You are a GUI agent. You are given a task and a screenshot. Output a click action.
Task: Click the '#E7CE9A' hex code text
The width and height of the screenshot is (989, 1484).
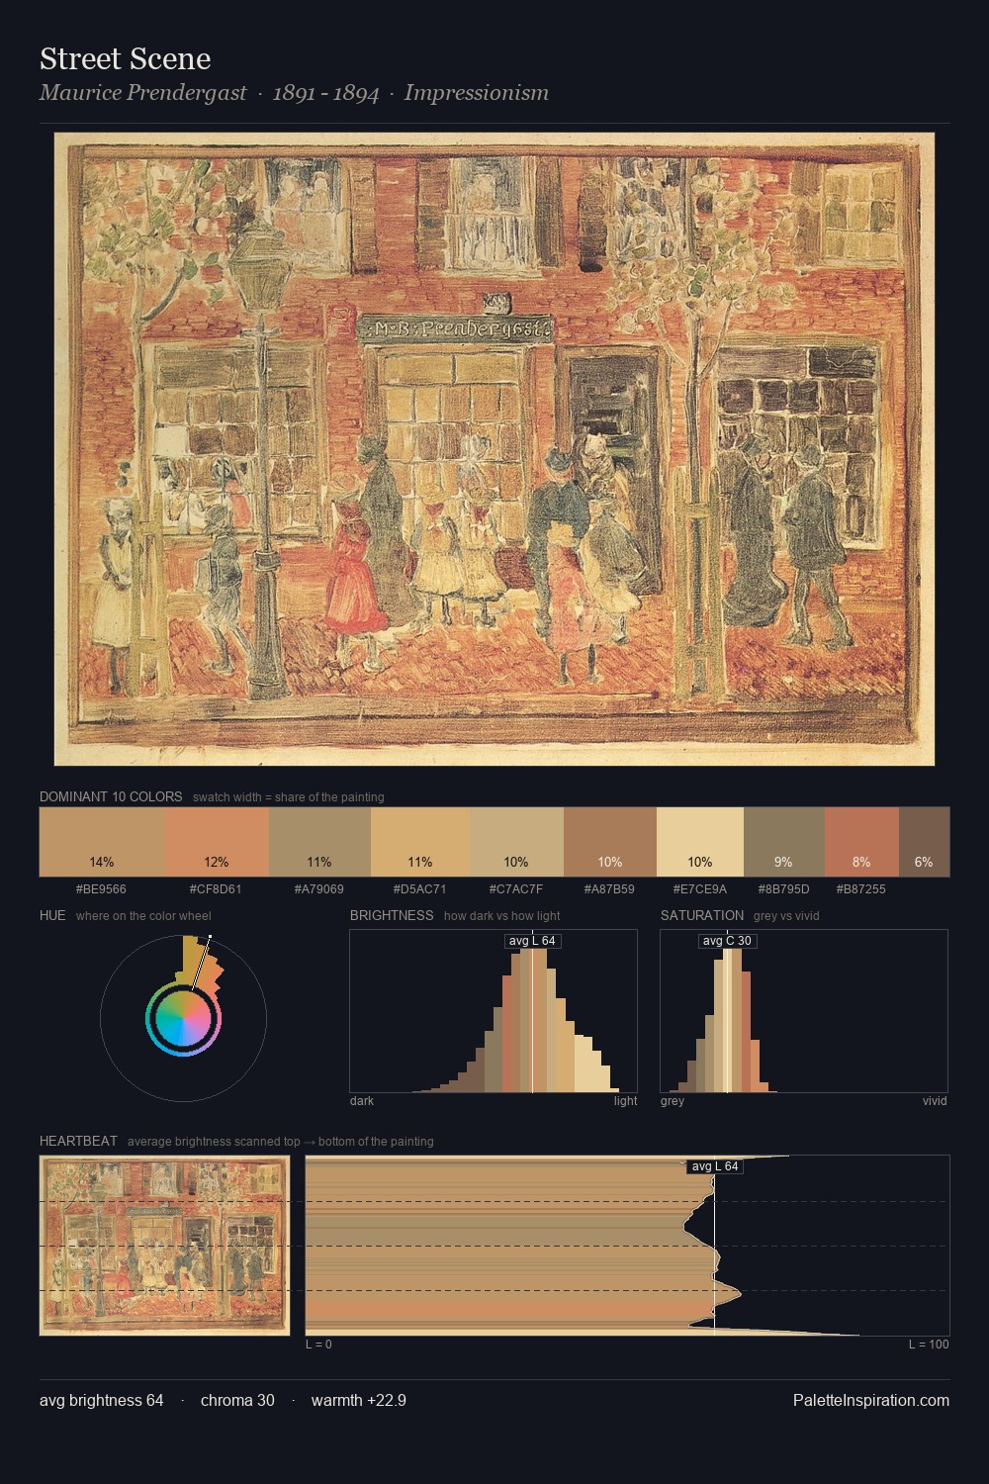(x=700, y=889)
